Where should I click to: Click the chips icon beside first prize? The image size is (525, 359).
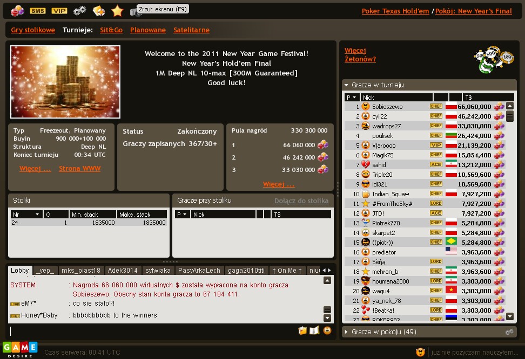(x=323, y=145)
